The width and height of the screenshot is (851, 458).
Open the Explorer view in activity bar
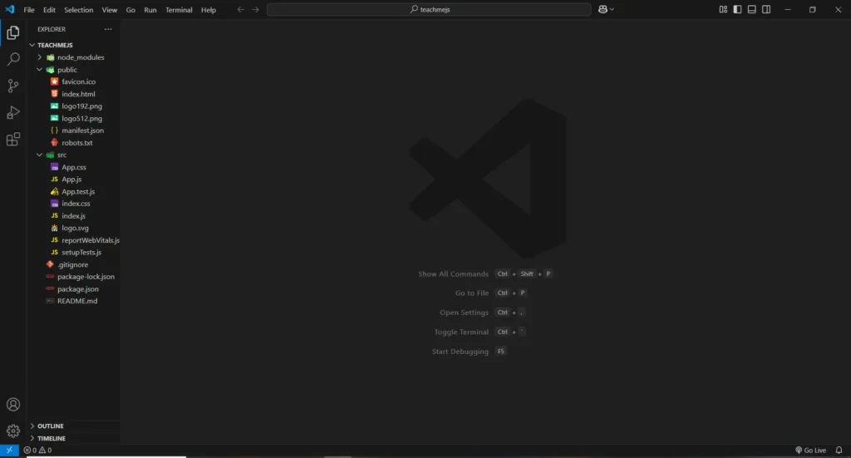point(13,32)
